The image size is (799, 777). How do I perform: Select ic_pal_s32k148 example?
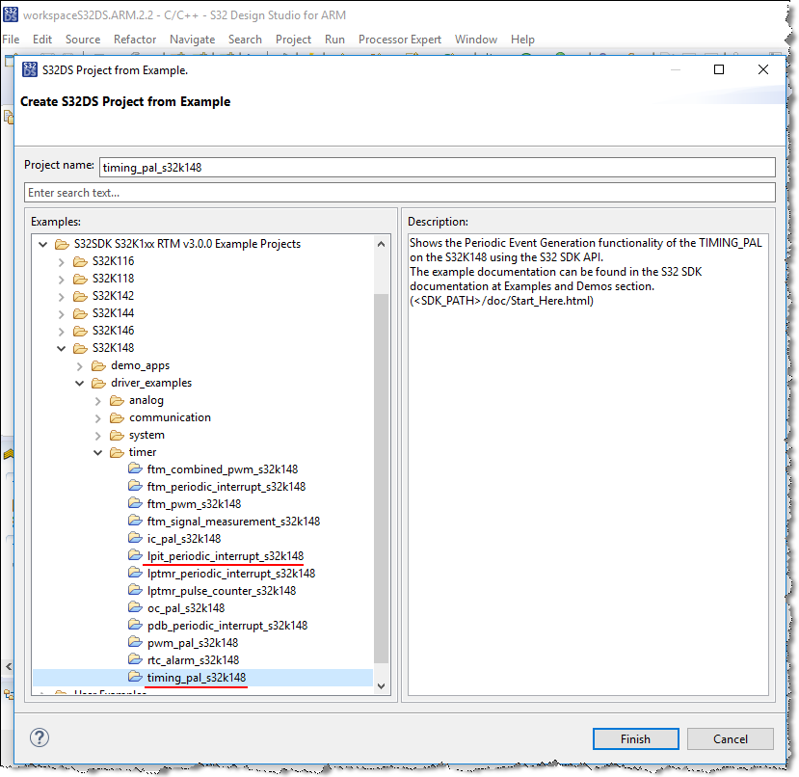point(184,538)
